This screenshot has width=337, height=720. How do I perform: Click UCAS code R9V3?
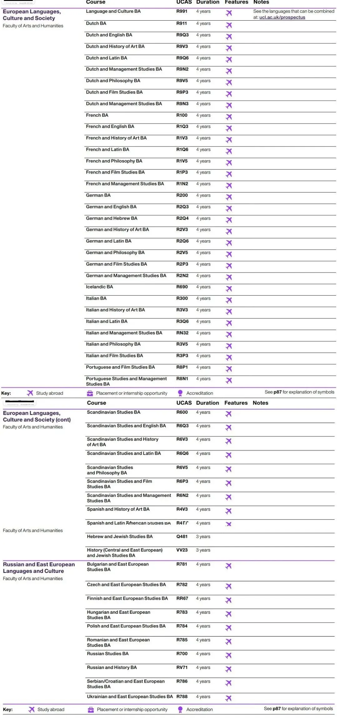click(x=182, y=47)
